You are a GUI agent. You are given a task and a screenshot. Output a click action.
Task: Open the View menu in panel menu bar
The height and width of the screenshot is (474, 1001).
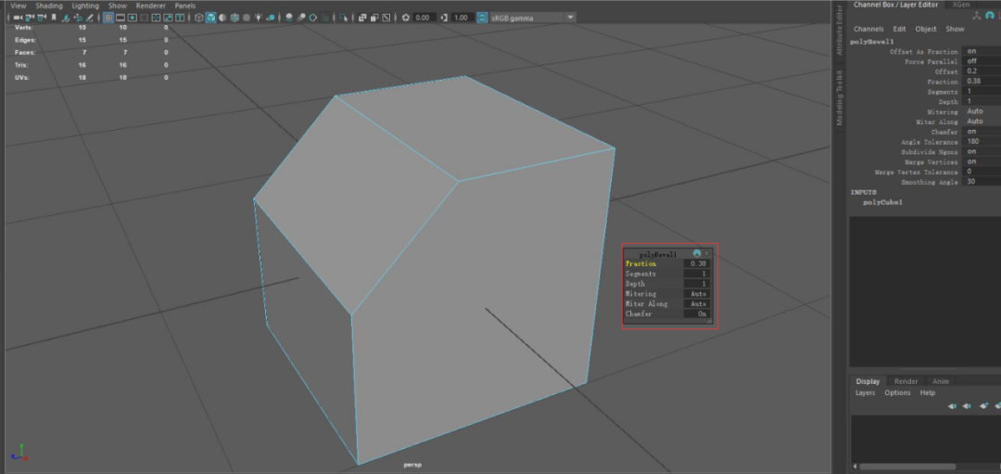[18, 6]
